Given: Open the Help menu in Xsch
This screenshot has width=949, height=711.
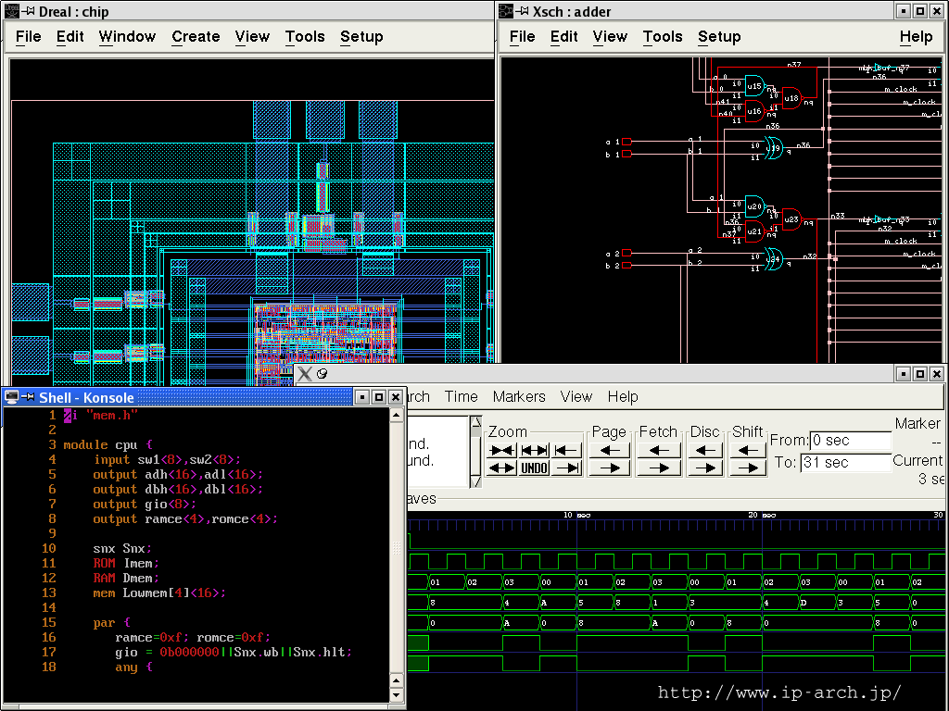Looking at the screenshot, I should (916, 37).
